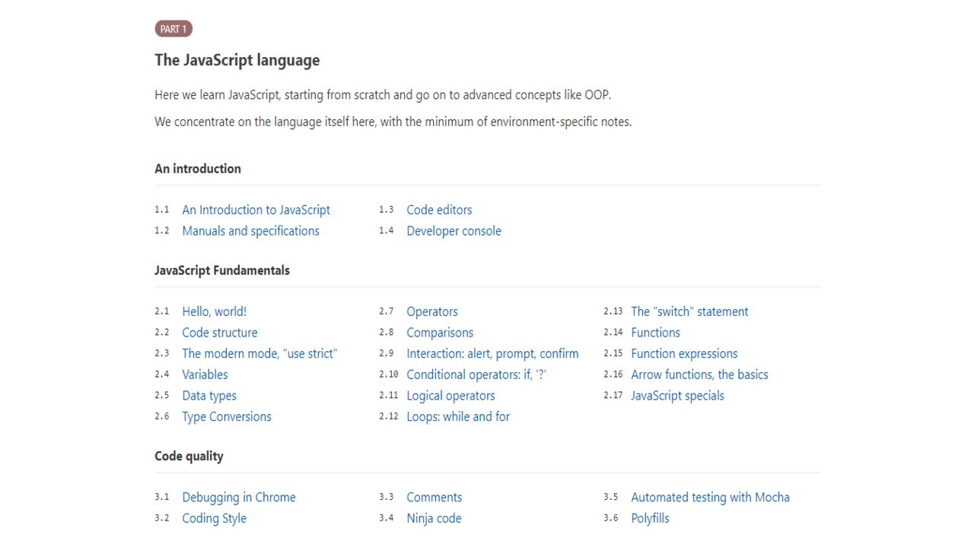Click the 3.5 chapter number
The image size is (974, 547).
pos(610,498)
